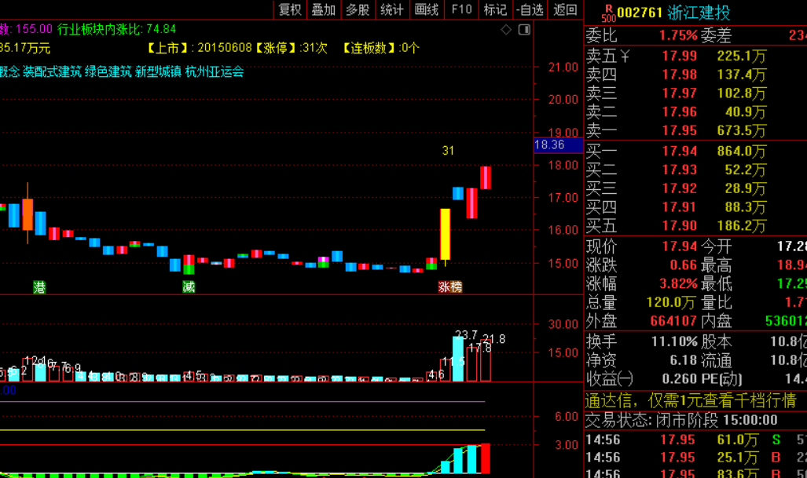Screen dimensions: 807x478
Task: Click the 通达信 one-yuan market depth promotion link
Action: 691,400
